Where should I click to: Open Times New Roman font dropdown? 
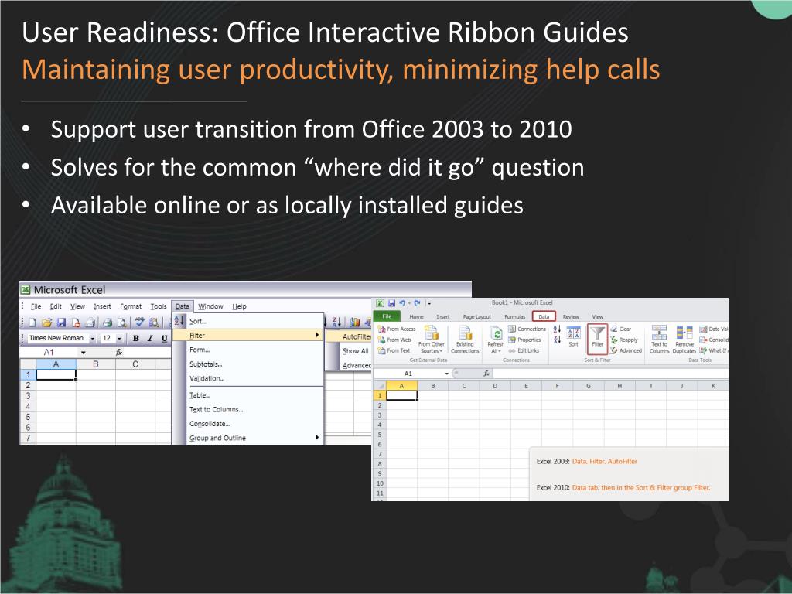coord(93,339)
